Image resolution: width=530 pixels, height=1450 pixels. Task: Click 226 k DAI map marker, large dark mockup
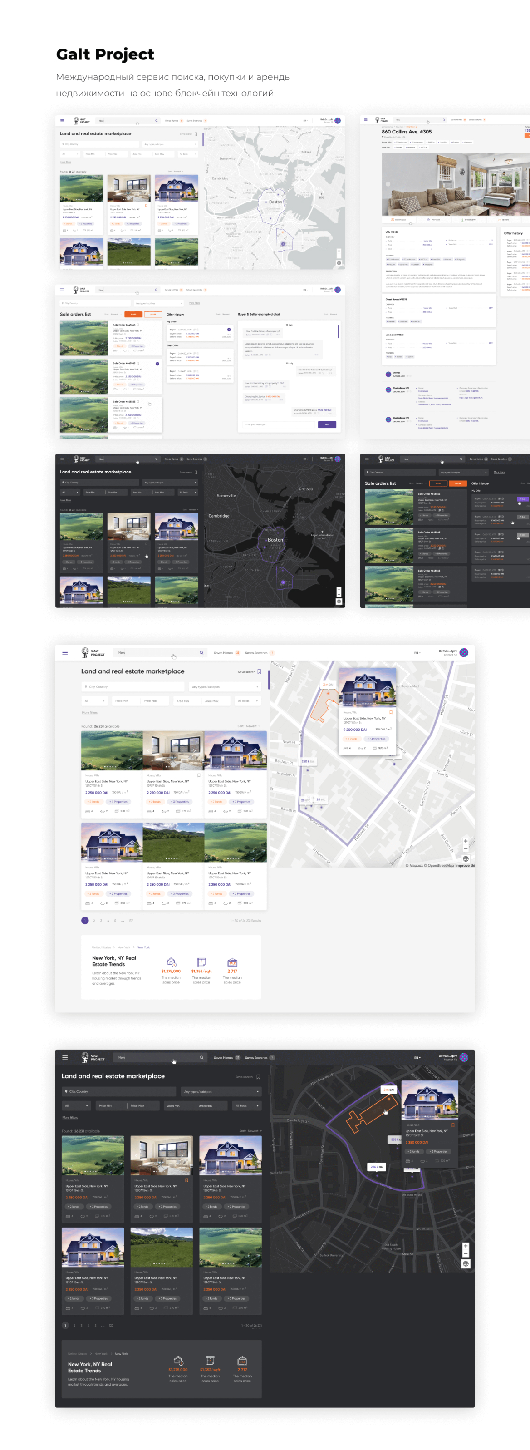[377, 1167]
